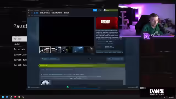
Task: Open Google Chrome from the taskbar
Action: tap(19, 97)
